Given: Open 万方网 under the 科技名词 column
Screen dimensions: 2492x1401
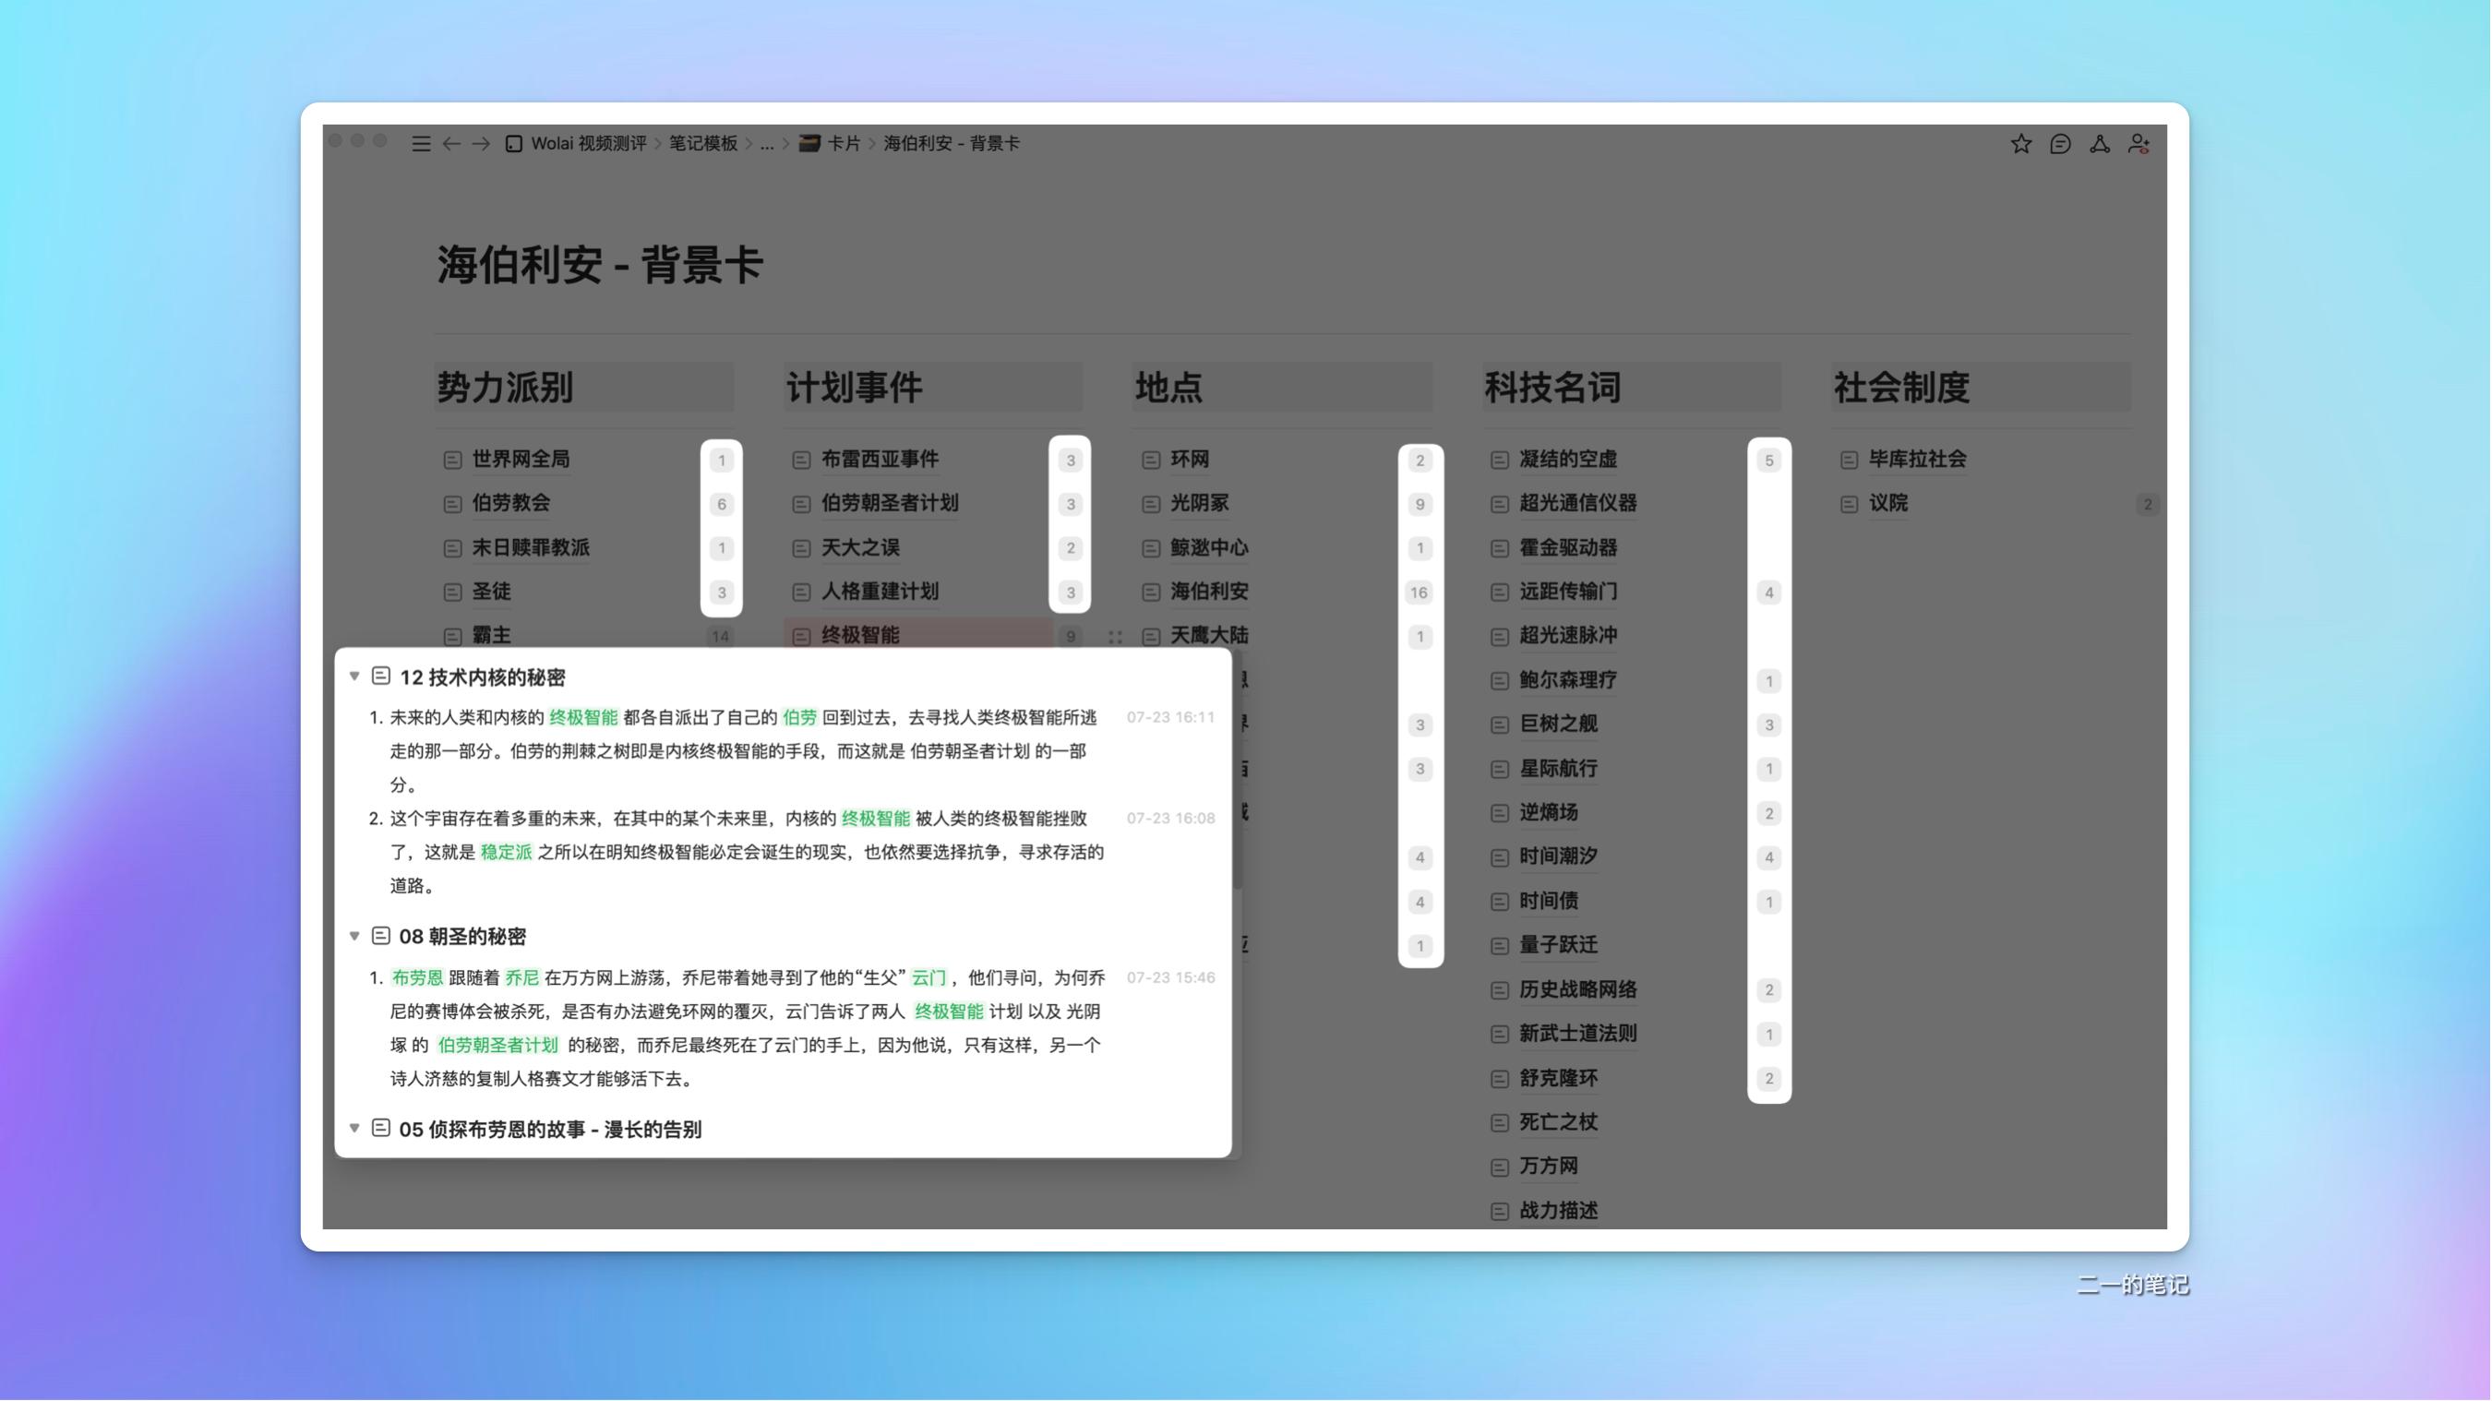Looking at the screenshot, I should click(x=1548, y=1166).
